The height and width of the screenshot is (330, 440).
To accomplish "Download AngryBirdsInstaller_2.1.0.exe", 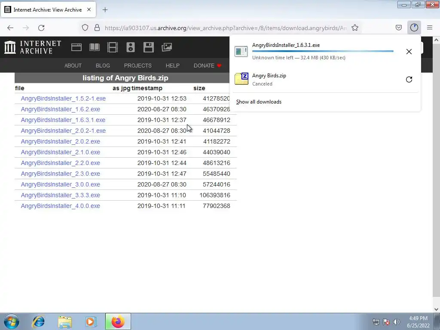I will tap(60, 152).
